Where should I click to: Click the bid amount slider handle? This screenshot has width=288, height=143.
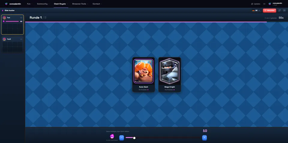click(134, 138)
